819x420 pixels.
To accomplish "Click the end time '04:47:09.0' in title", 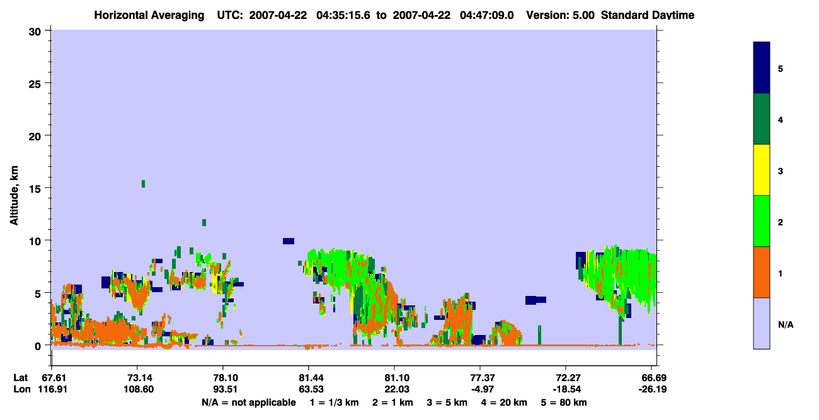I will coord(488,15).
